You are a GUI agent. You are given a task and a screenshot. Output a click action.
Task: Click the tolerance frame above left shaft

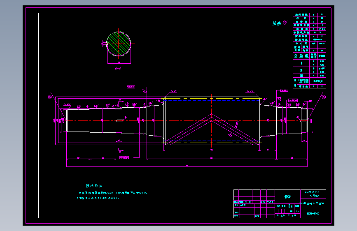(x=131, y=87)
